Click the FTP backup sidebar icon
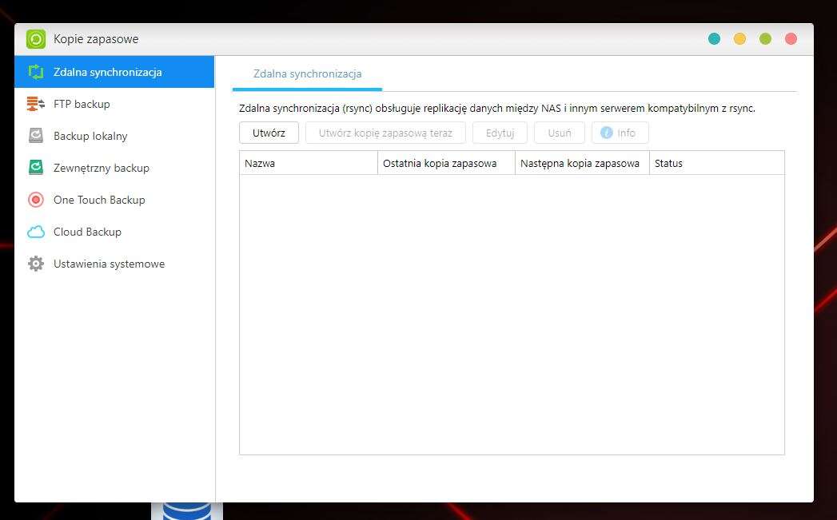Screen dimensions: 837x520 pos(36,104)
